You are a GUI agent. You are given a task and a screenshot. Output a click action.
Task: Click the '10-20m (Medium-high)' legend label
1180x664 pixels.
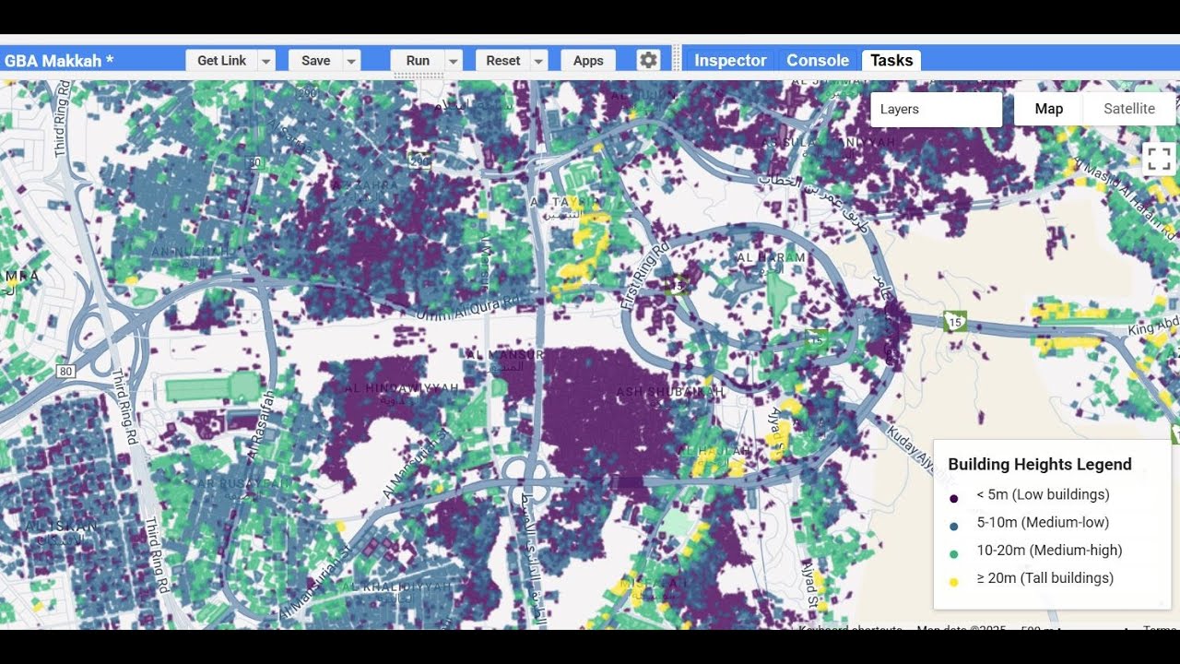pyautogui.click(x=1050, y=550)
